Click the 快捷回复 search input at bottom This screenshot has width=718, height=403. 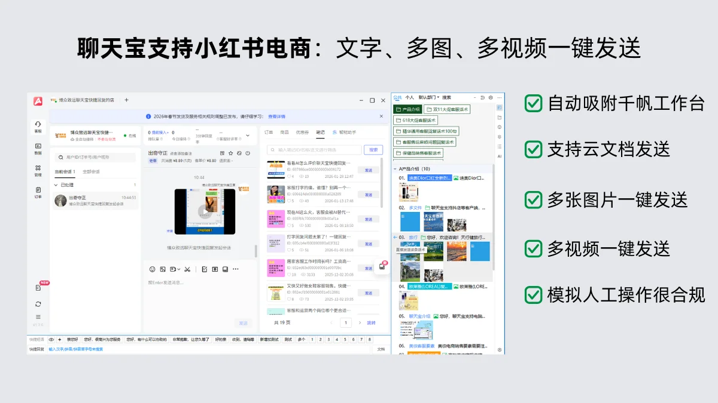pos(209,349)
